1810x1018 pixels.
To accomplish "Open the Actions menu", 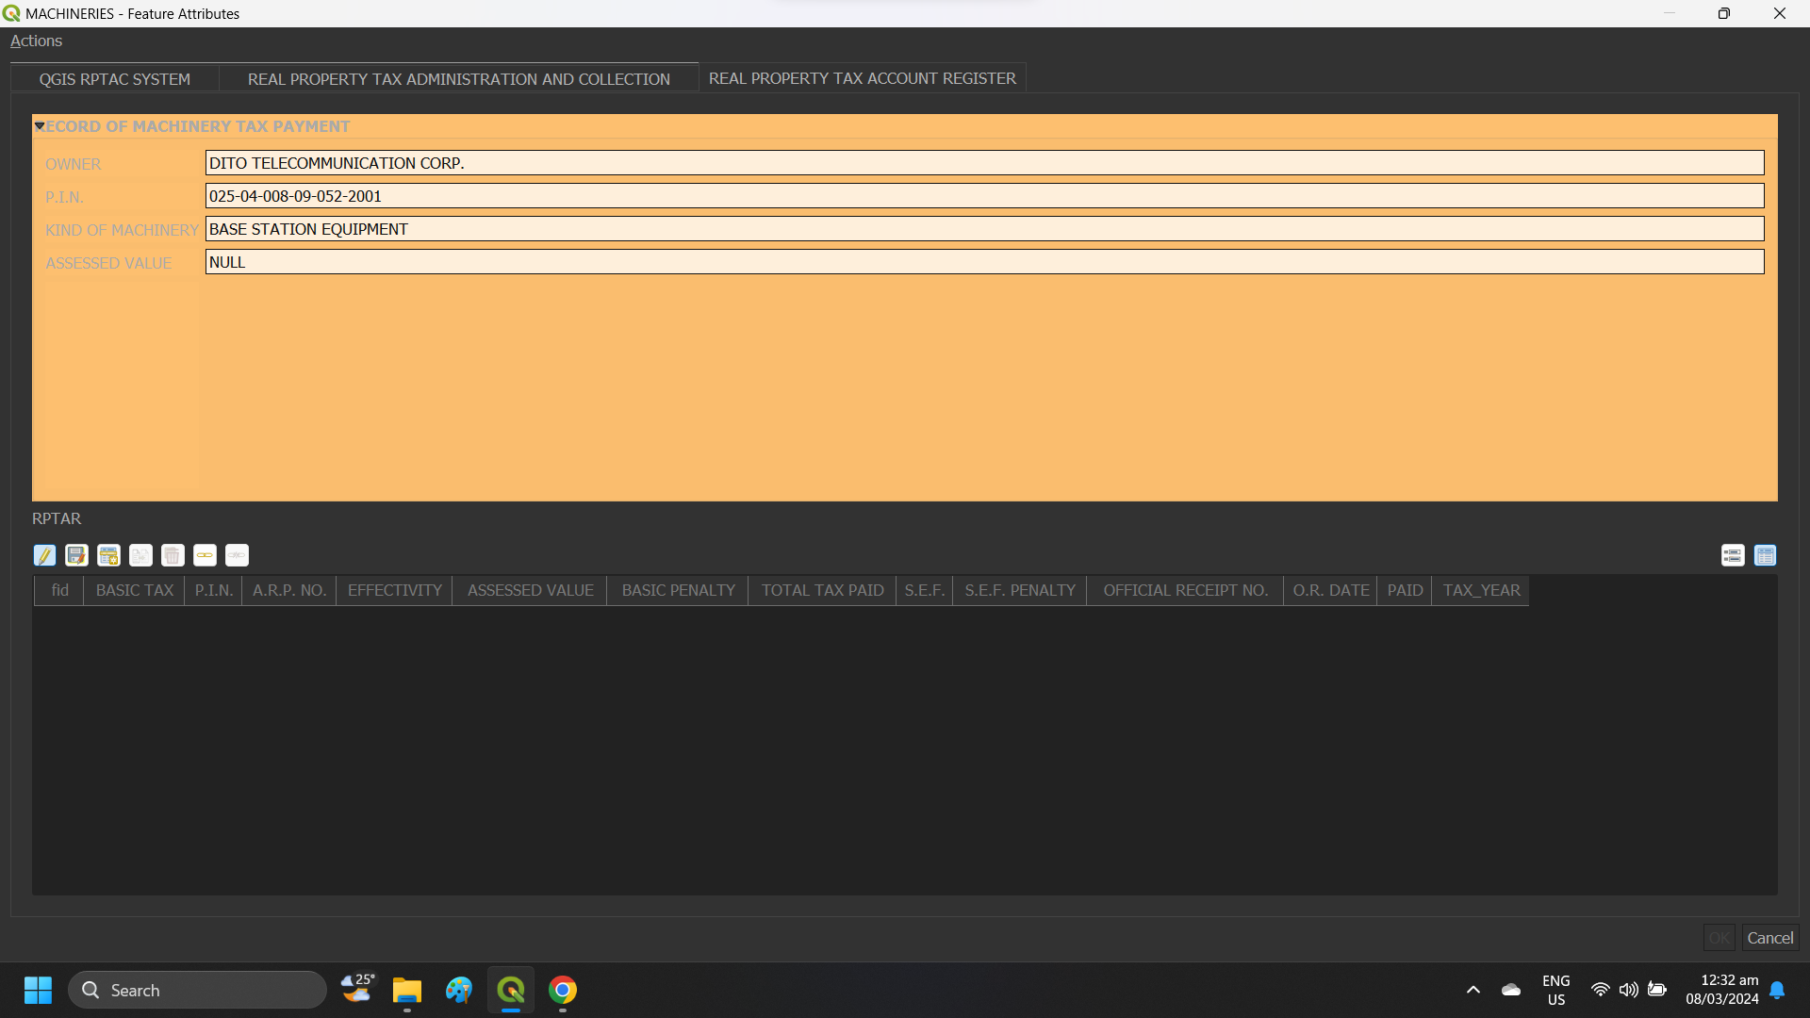I will pos(36,41).
